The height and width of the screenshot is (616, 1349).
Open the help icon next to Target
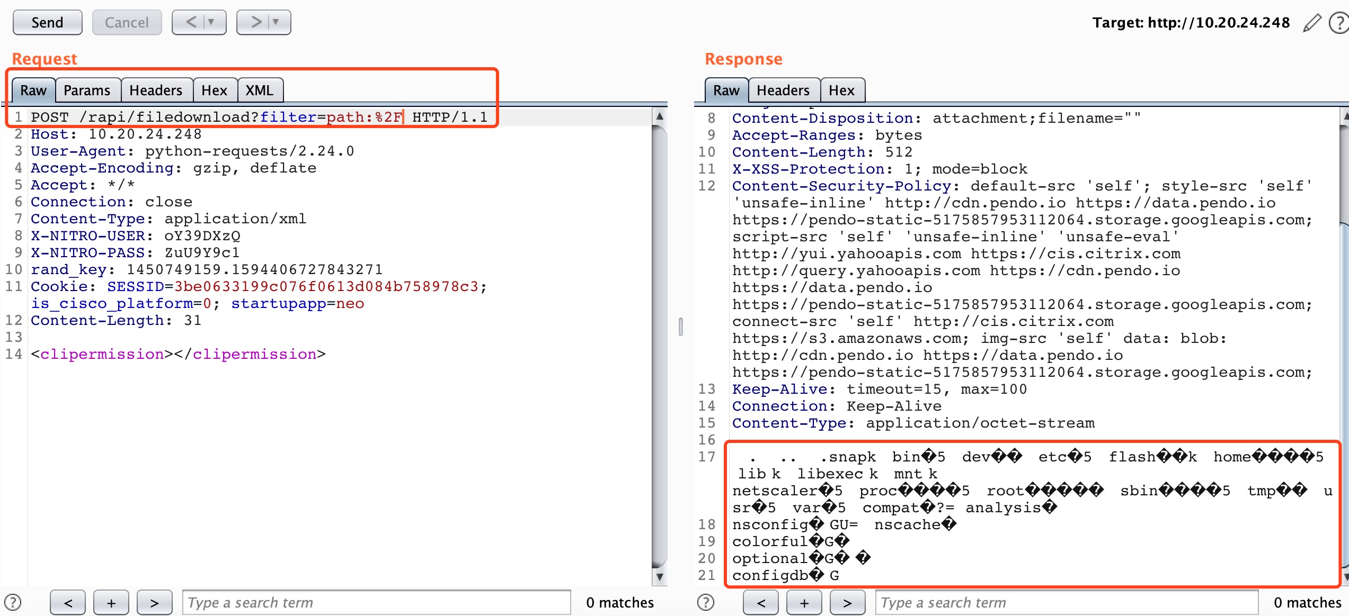(x=1339, y=23)
